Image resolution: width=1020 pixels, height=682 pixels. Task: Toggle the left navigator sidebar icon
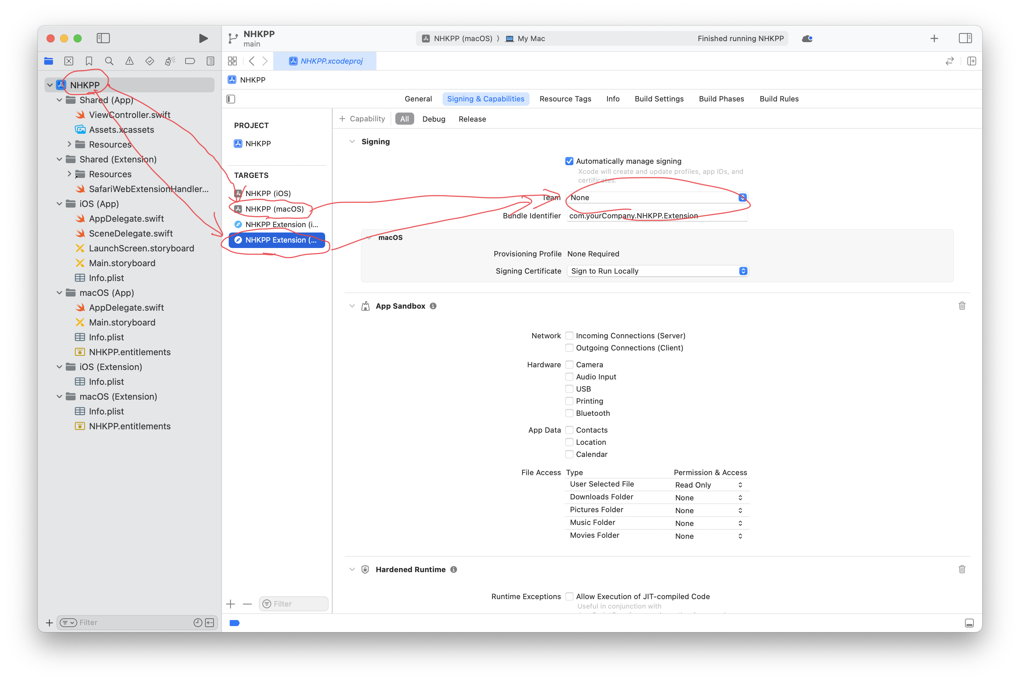[103, 38]
